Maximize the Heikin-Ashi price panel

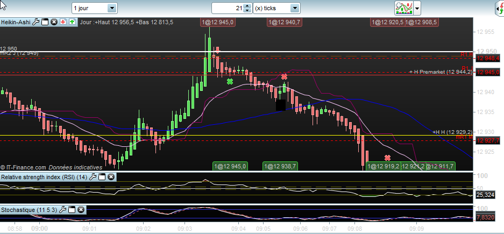pos(45,22)
